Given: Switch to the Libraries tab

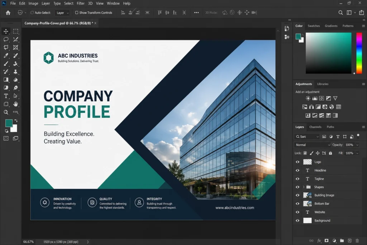Looking at the screenshot, I should [323, 84].
